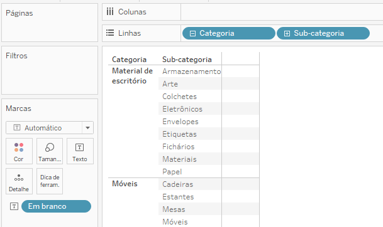Click the Filtros shelf area
Image resolution: width=383 pixels, height=227 pixels.
50,70
